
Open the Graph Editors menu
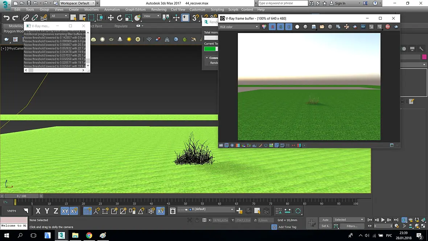(x=135, y=9)
